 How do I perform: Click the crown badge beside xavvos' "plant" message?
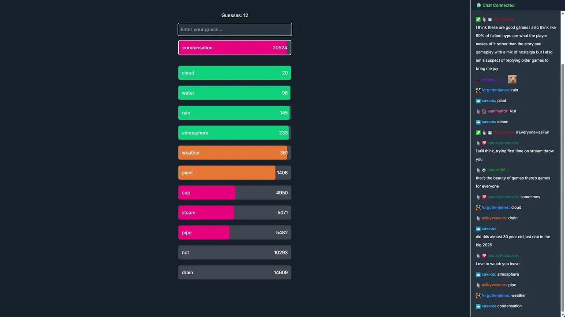pyautogui.click(x=478, y=101)
